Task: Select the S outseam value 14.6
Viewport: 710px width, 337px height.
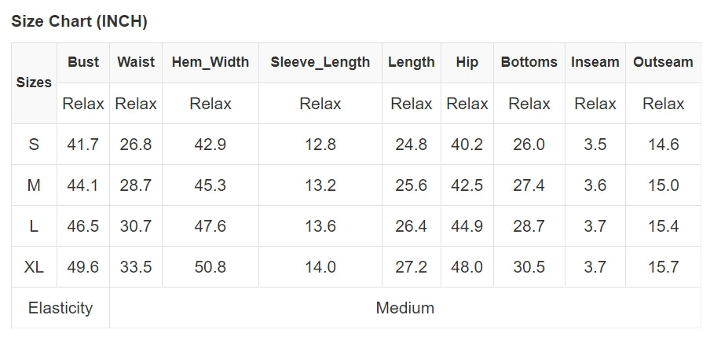Action: click(x=664, y=145)
